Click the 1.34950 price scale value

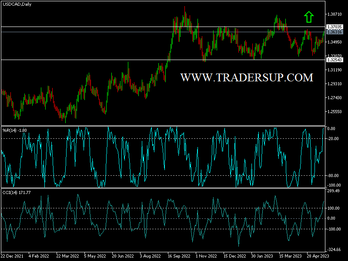(335, 42)
